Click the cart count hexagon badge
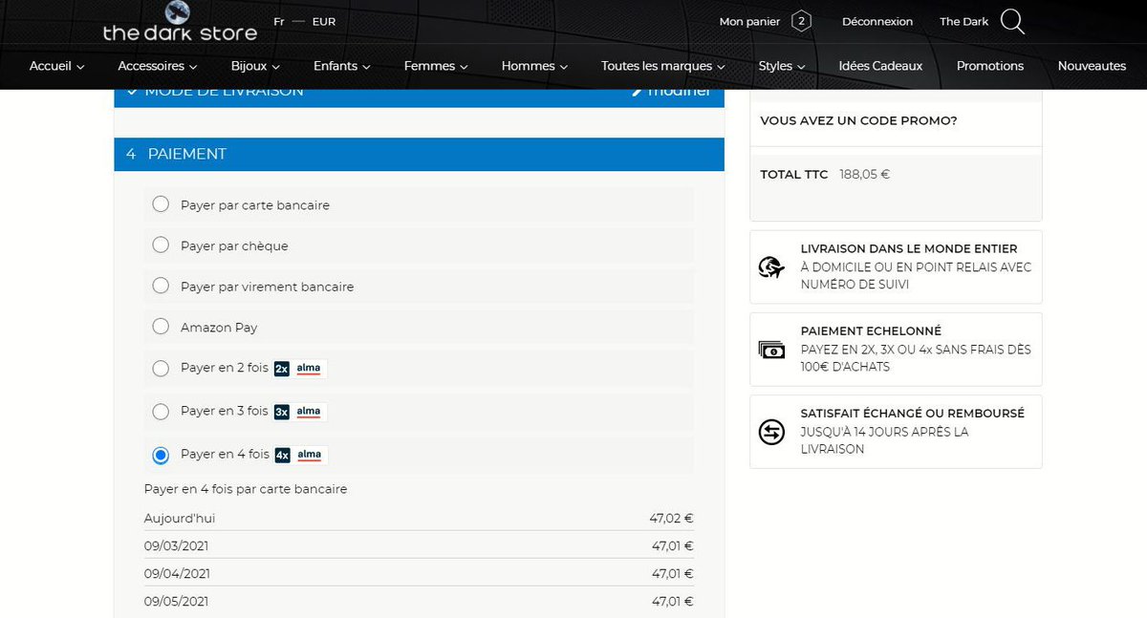Image resolution: width=1147 pixels, height=618 pixels. (x=801, y=21)
